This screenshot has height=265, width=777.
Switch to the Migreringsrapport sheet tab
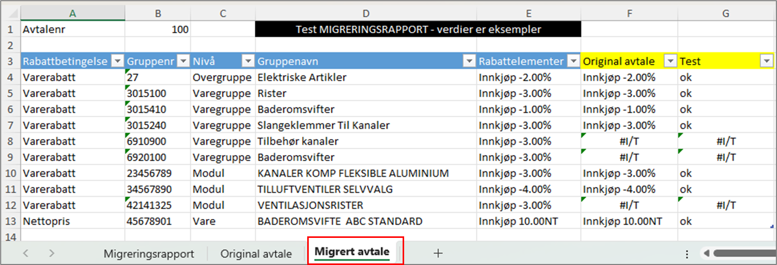point(149,253)
